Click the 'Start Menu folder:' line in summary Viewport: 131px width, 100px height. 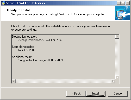[23, 47]
